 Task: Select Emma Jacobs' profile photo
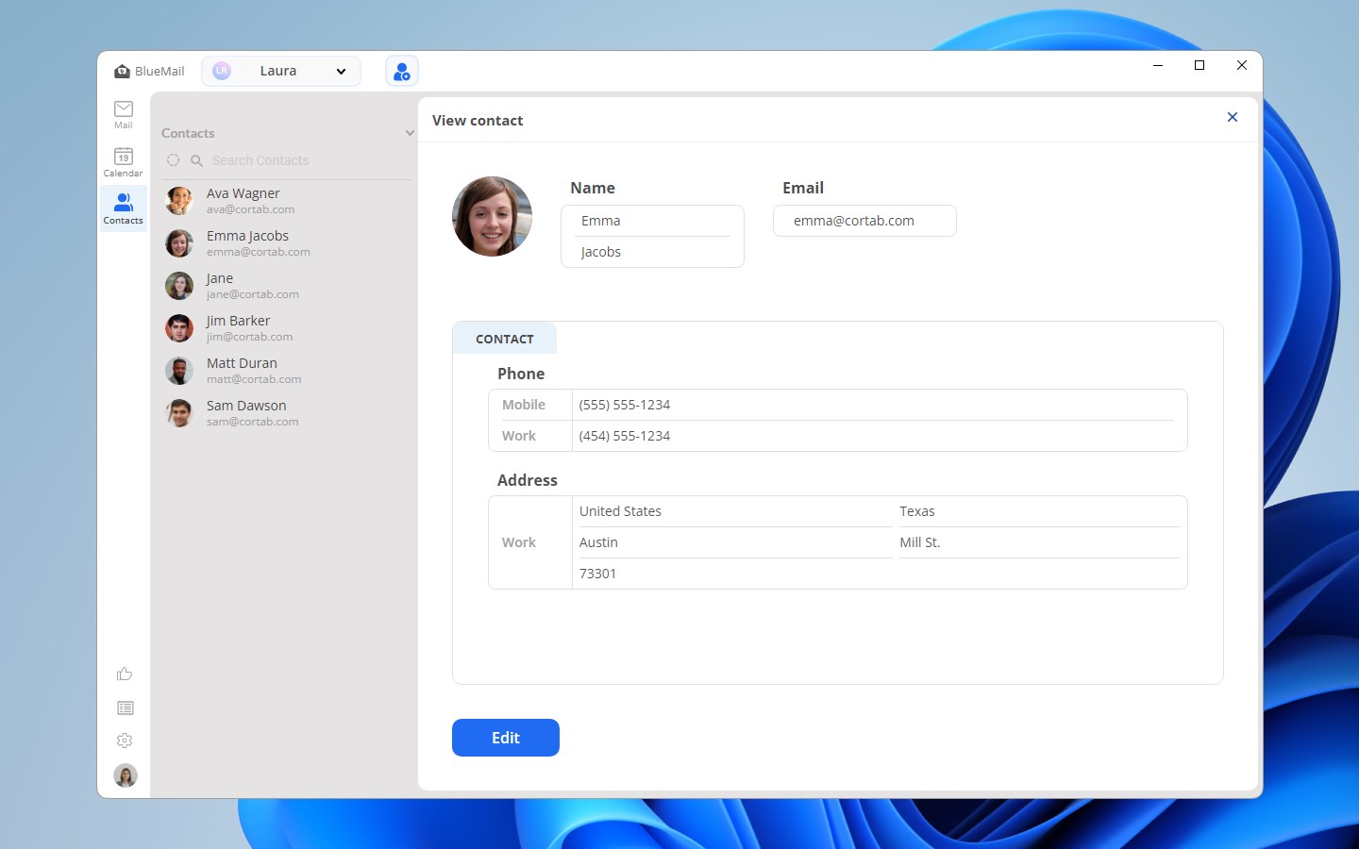pos(492,216)
